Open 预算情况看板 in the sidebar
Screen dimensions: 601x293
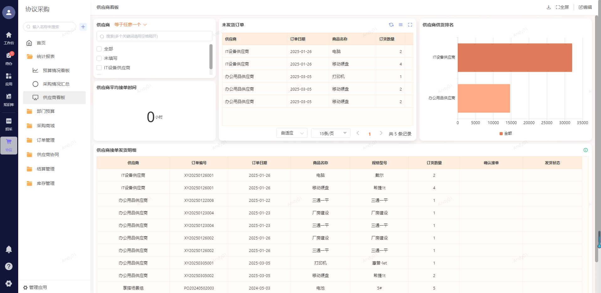coord(56,71)
